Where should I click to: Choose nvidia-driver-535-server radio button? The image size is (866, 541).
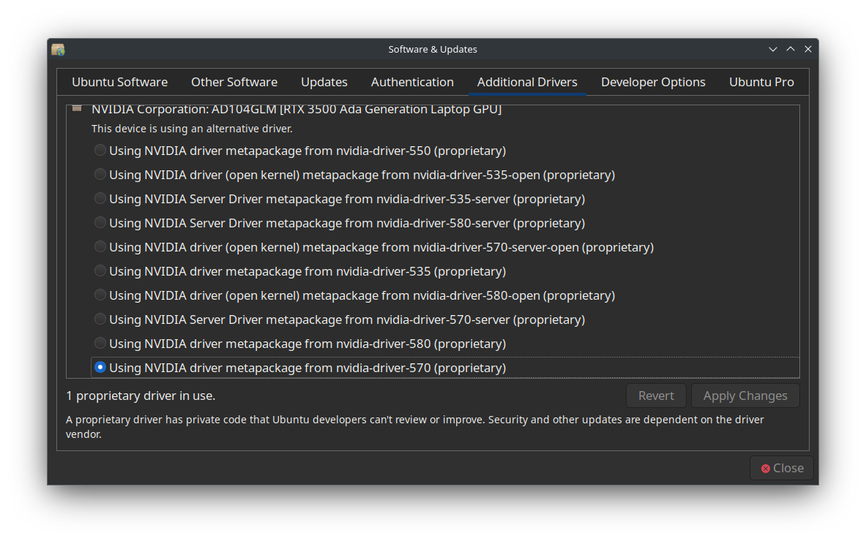tap(100, 199)
